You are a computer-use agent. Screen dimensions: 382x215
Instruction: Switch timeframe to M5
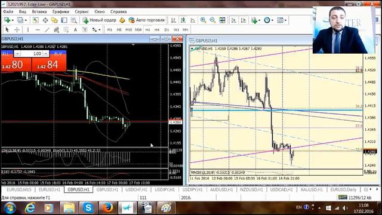pyautogui.click(x=119, y=30)
